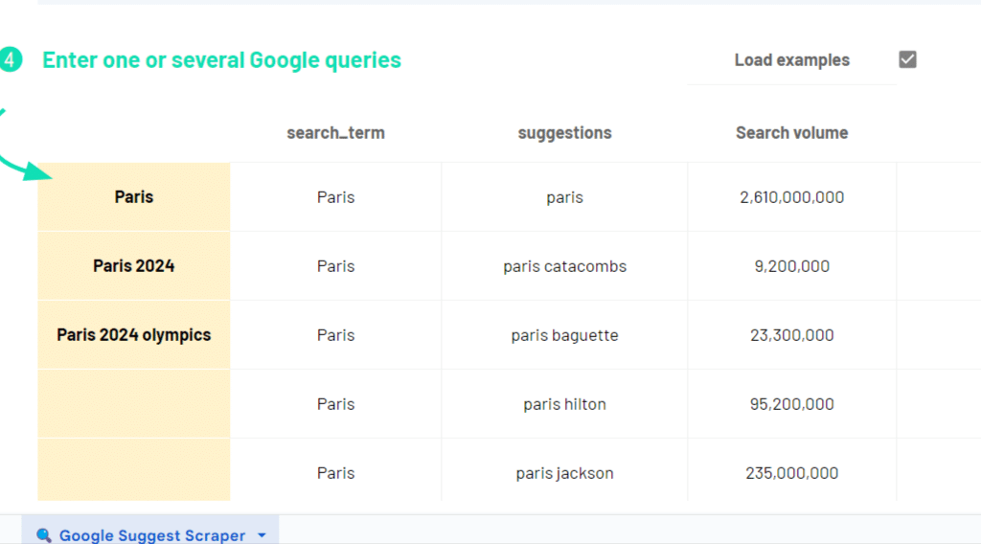This screenshot has width=981, height=544.
Task: Click the 2,610,000,000 search volume cell
Action: pos(791,197)
